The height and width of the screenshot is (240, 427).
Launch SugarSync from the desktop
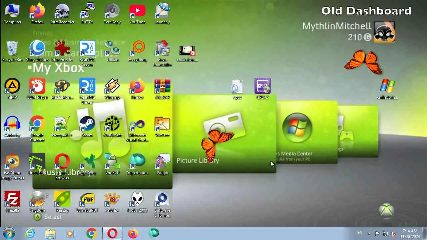[x=87, y=164]
